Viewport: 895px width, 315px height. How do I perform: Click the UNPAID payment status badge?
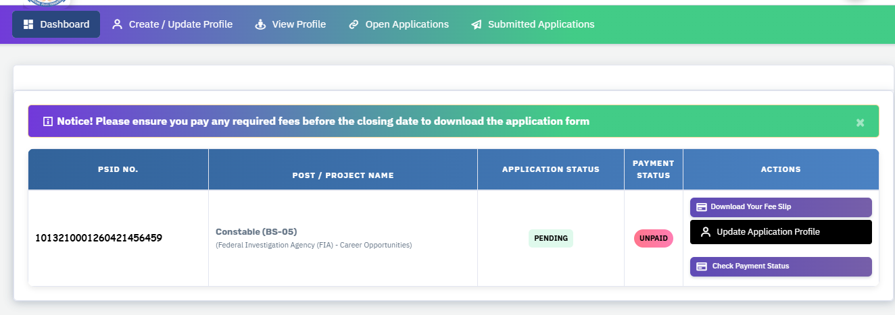tap(653, 239)
